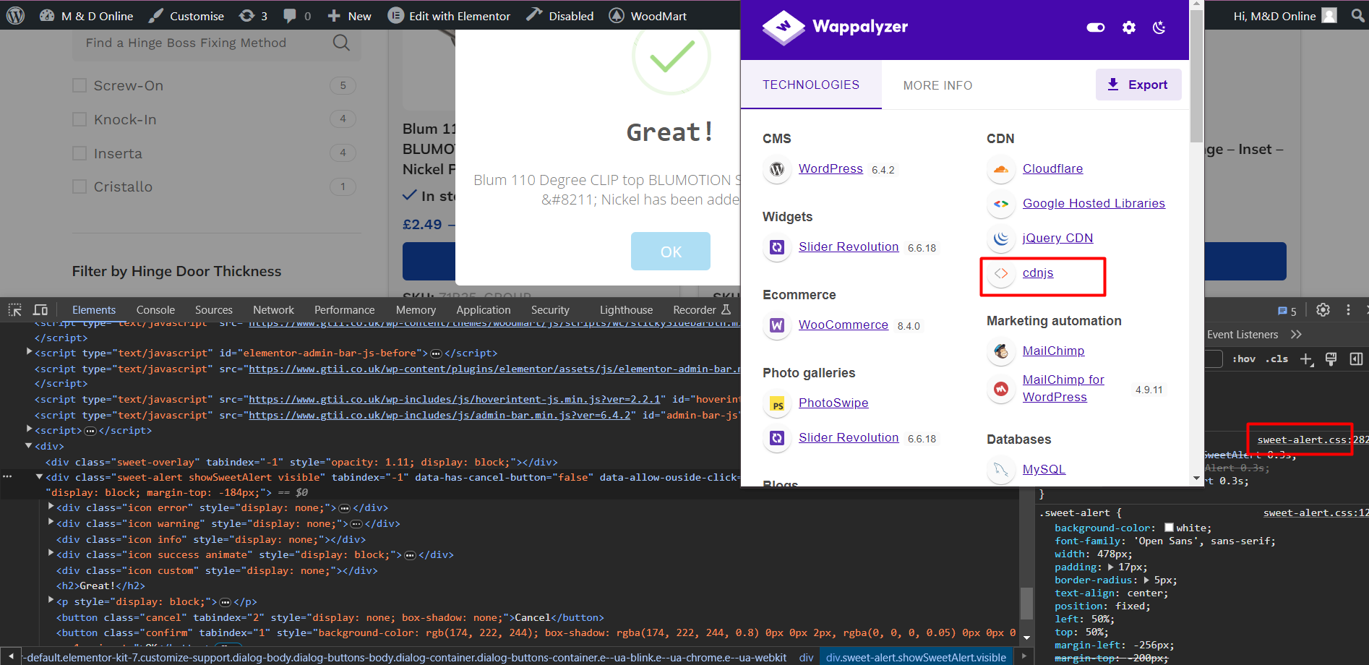Show more Styles pane tabs via chevron
This screenshot has width=1369, height=665.
(x=1296, y=334)
